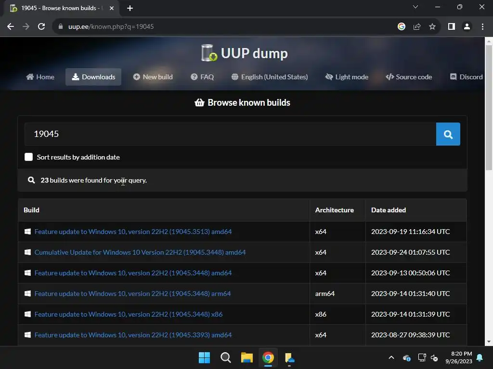Change language from English (United States)

coord(270,77)
